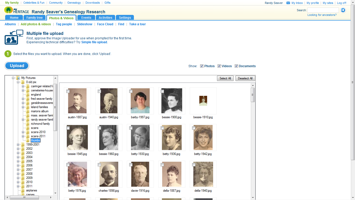
Task: Select the marions album folder
Action: pos(40,111)
